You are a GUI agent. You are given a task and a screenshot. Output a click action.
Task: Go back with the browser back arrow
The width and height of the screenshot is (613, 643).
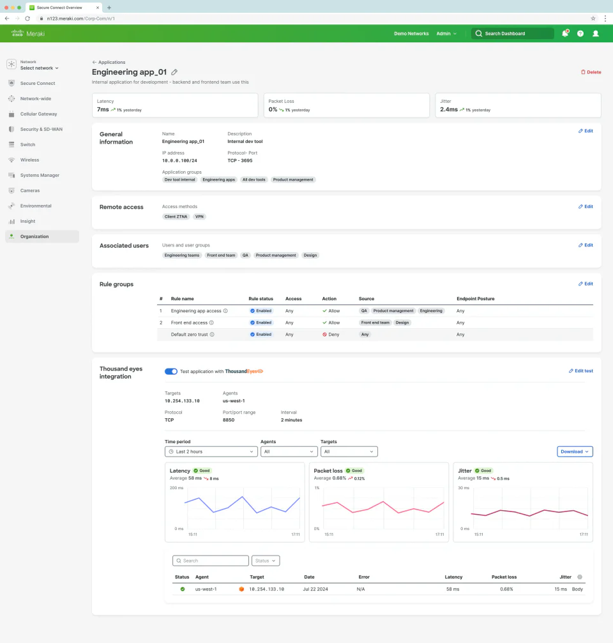tap(7, 19)
